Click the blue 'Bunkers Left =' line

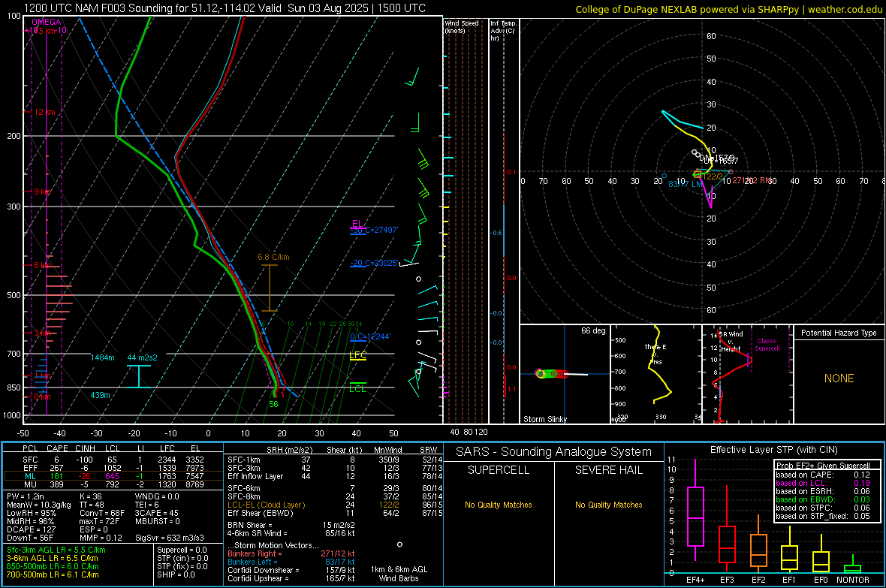click(291, 562)
